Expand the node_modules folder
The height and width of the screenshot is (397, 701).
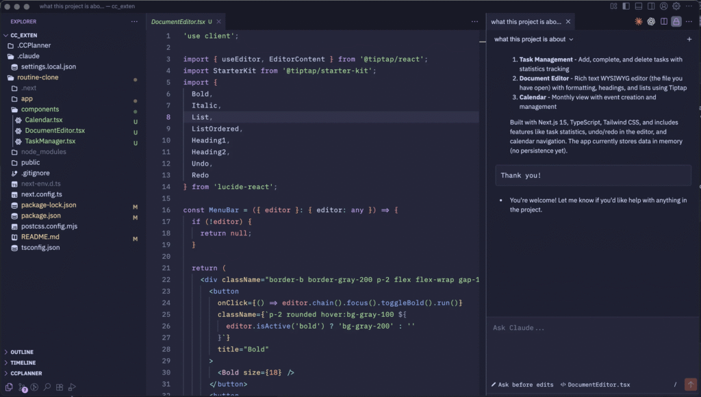(x=43, y=151)
